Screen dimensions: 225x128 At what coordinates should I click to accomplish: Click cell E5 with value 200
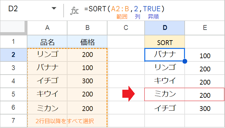coord(205,94)
